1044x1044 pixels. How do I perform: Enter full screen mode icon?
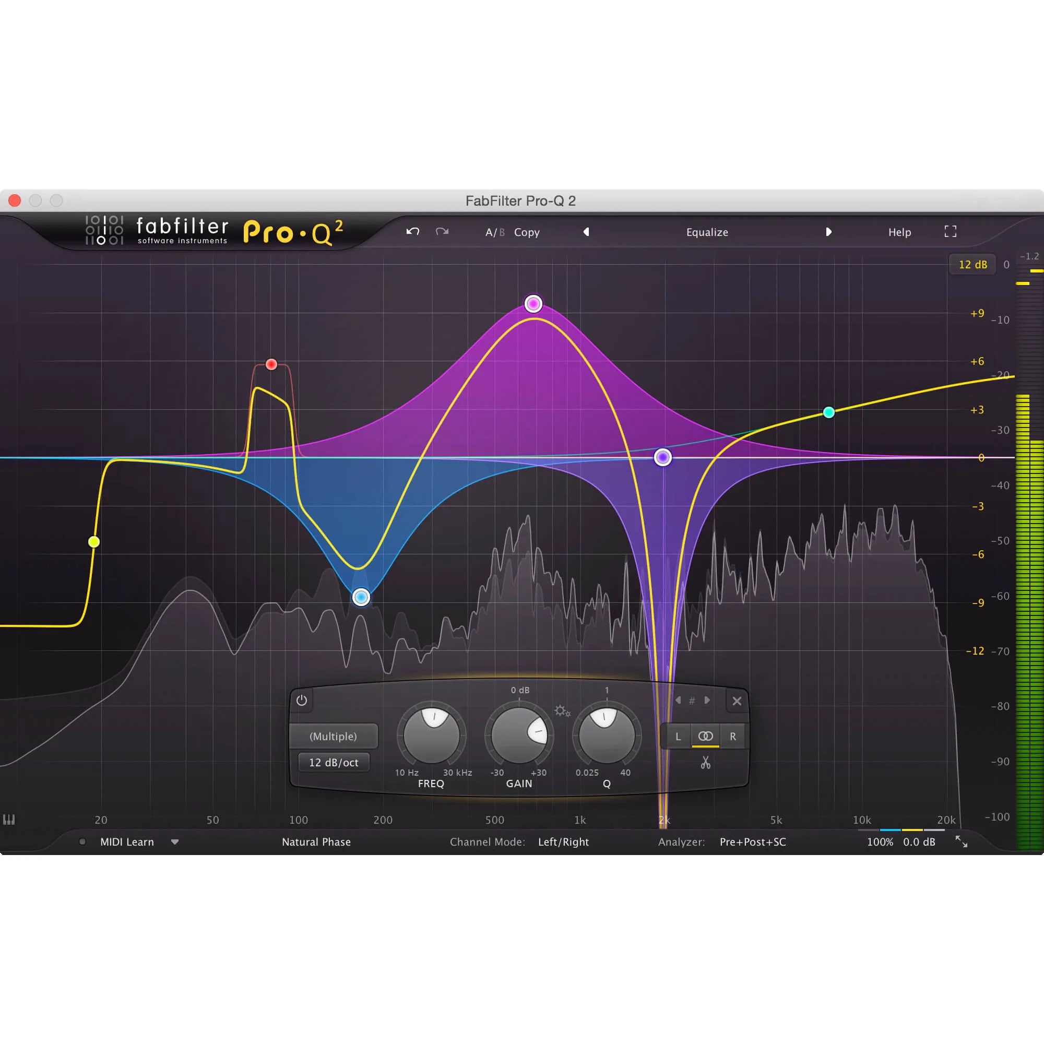pos(951,232)
